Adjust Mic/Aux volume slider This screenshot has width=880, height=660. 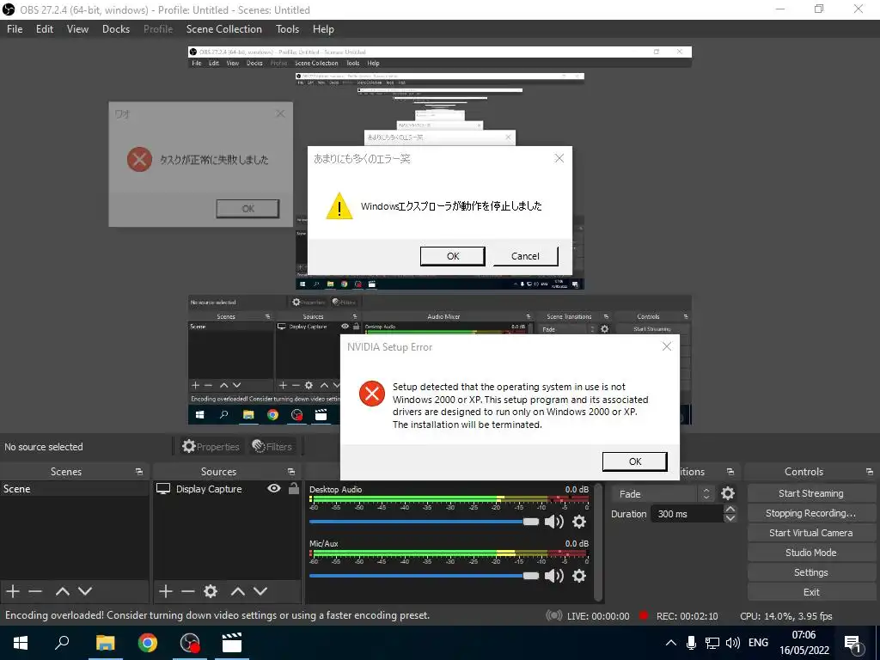424,576
